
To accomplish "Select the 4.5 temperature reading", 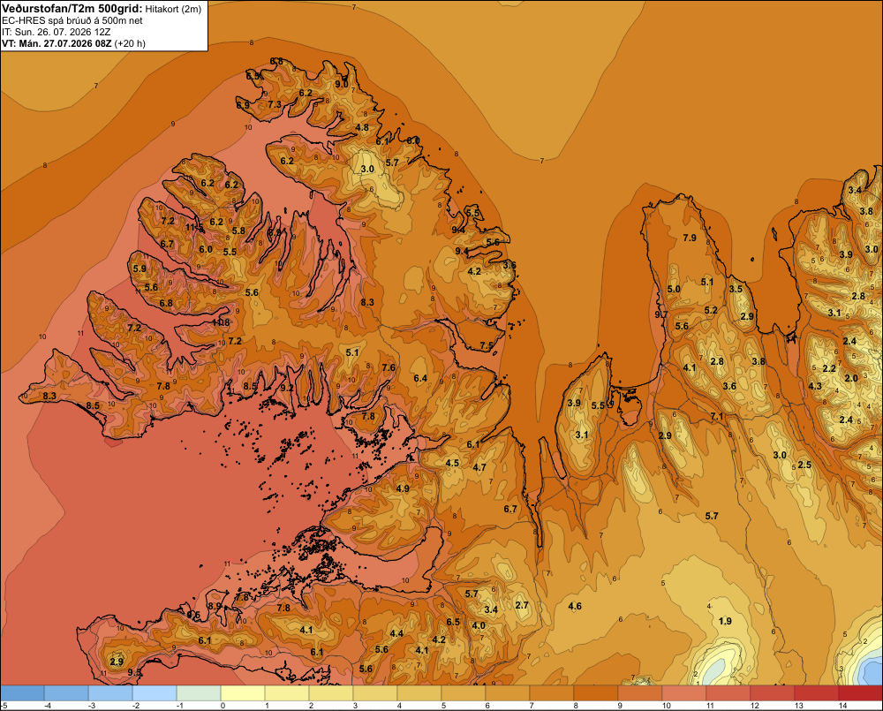I will (x=452, y=463).
